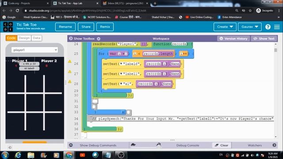
Task: Open the player1 screen dropdown
Action: pos(34,50)
